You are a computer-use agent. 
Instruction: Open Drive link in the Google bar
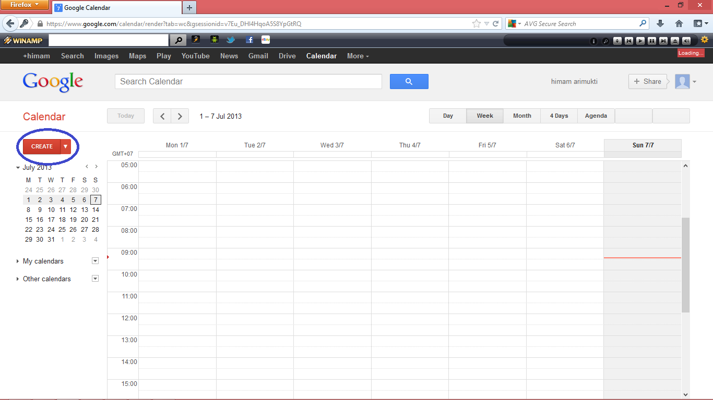point(287,56)
